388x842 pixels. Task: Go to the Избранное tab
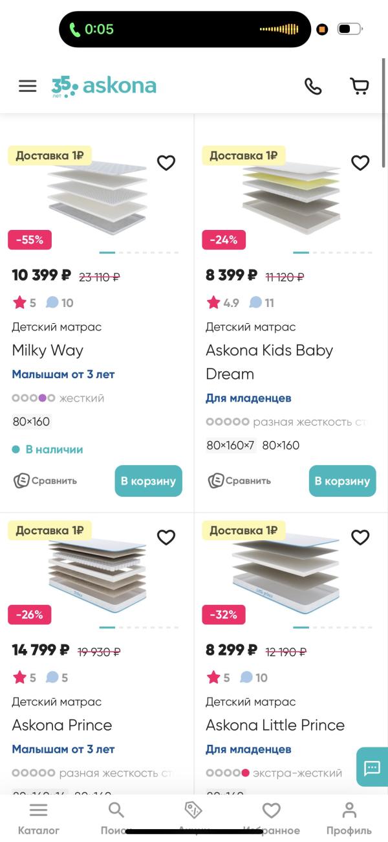272,819
